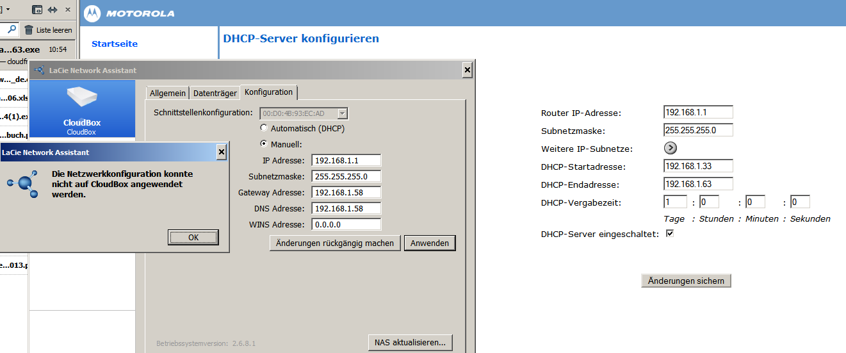
Task: Expand Weitere IP-Subnetze arrow button
Action: [671, 148]
